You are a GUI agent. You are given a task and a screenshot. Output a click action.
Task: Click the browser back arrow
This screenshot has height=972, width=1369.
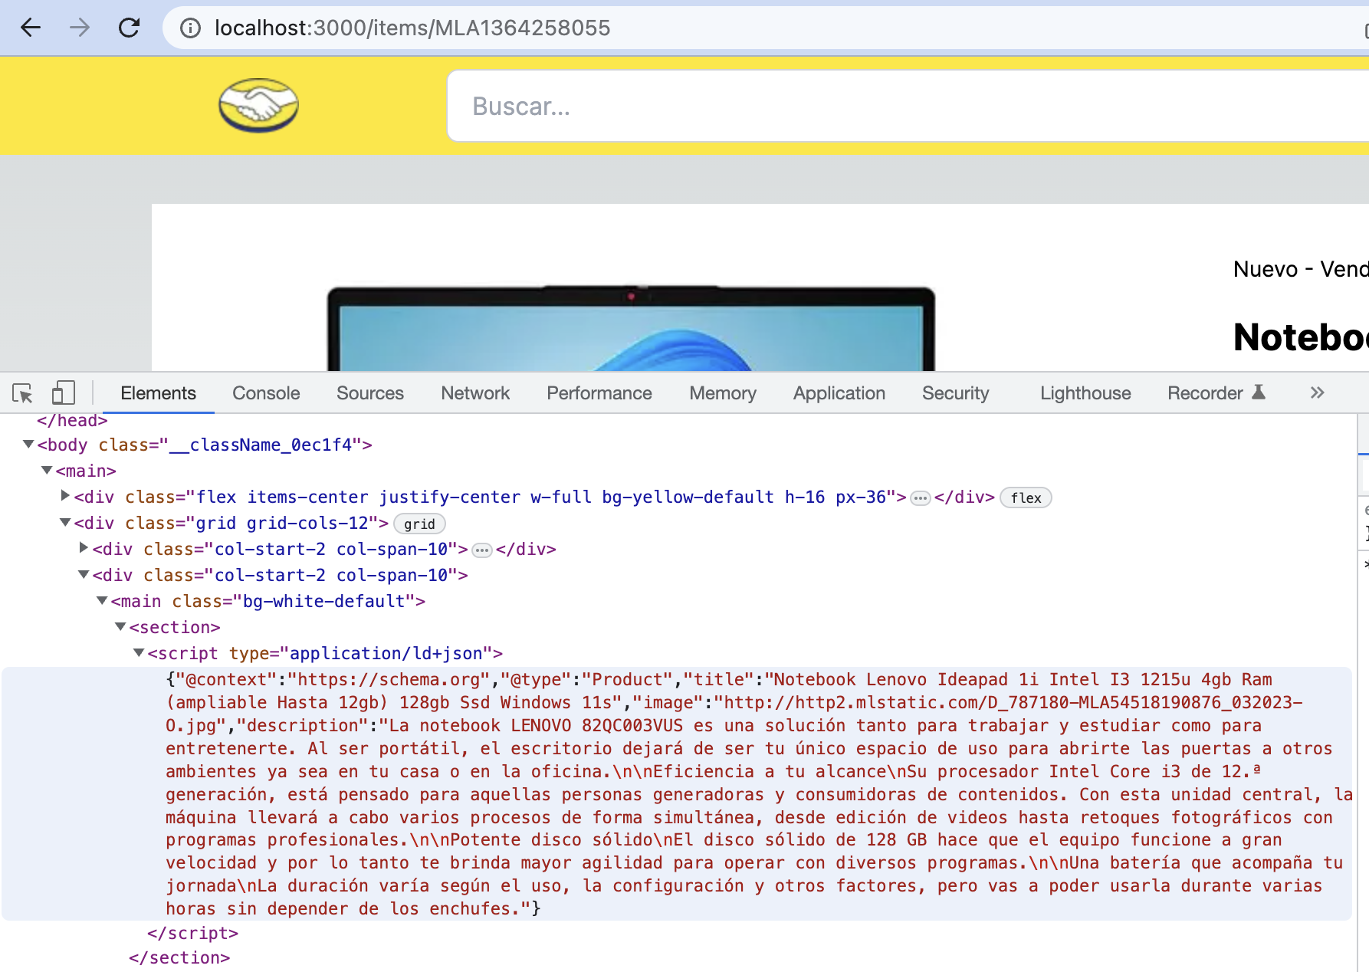(x=31, y=28)
